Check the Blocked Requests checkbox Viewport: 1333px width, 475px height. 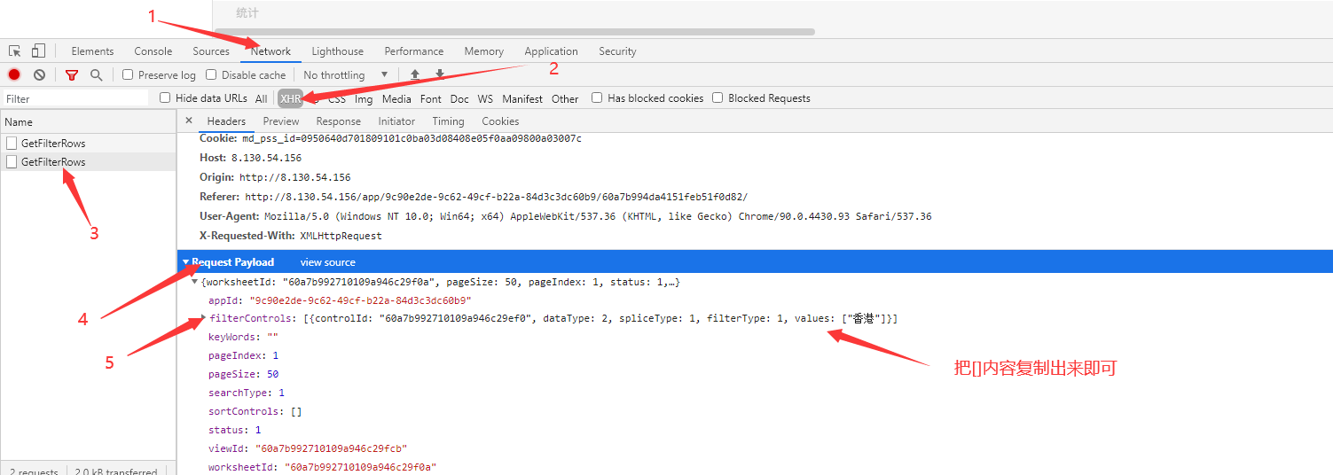(717, 97)
